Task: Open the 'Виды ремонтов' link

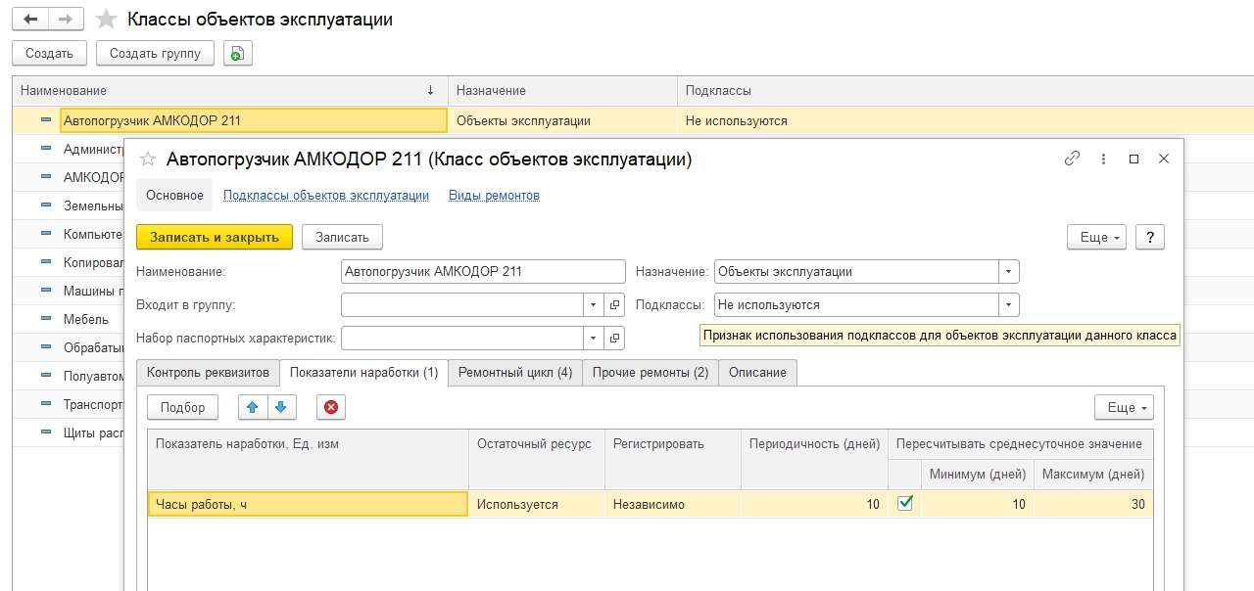Action: click(494, 195)
